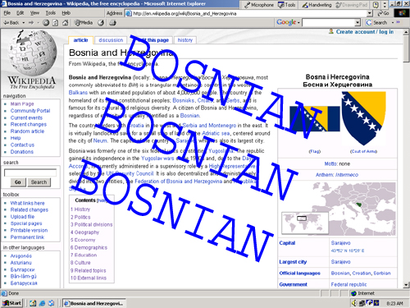Image resolution: width=410 pixels, height=308 pixels.
Task: Hide the Contents box via hide link
Action: 101,200
